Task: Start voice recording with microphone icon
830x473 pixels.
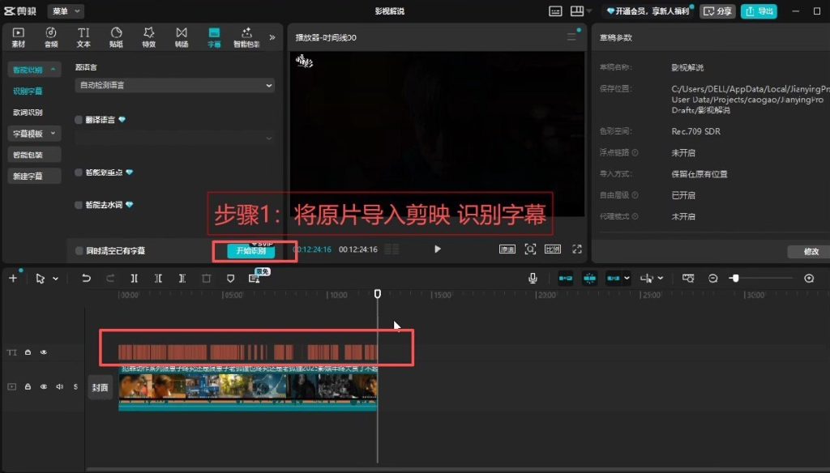Action: pyautogui.click(x=533, y=279)
